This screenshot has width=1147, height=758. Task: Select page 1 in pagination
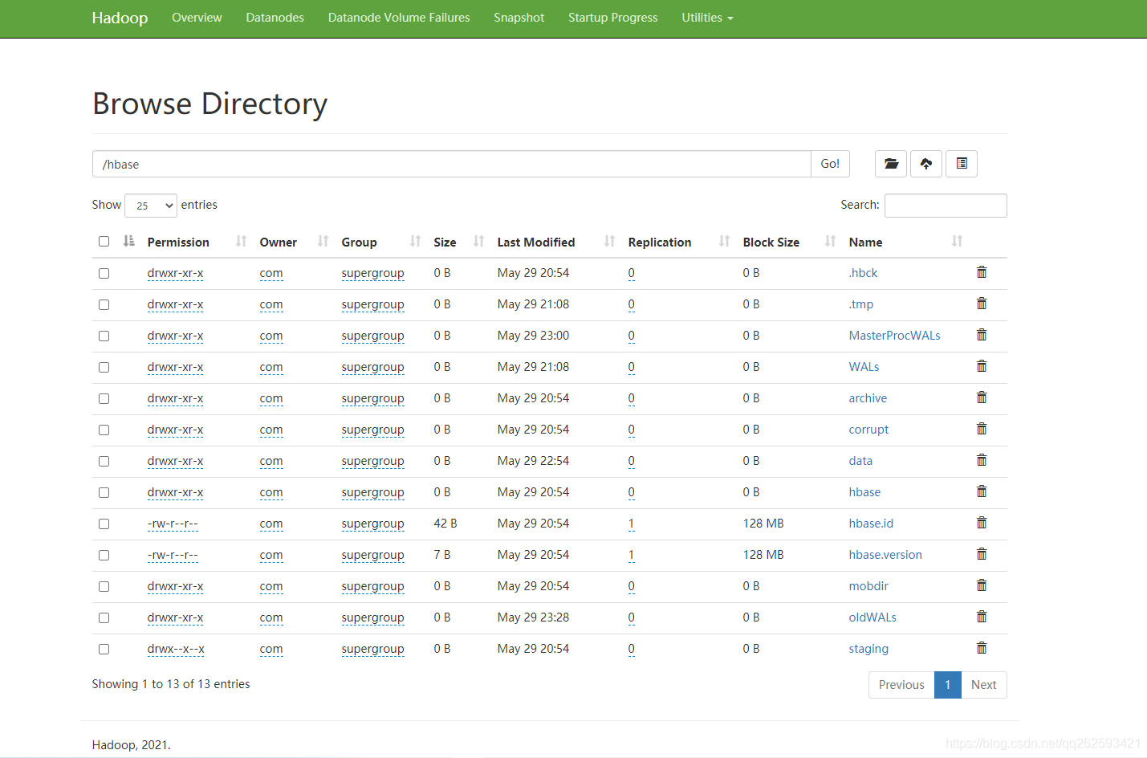(948, 685)
